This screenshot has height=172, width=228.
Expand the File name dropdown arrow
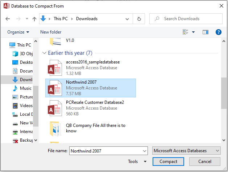point(145,151)
